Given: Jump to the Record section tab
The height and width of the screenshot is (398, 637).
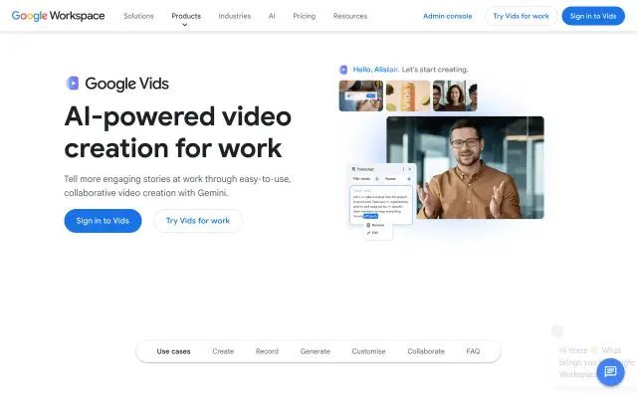Looking at the screenshot, I should (x=267, y=351).
